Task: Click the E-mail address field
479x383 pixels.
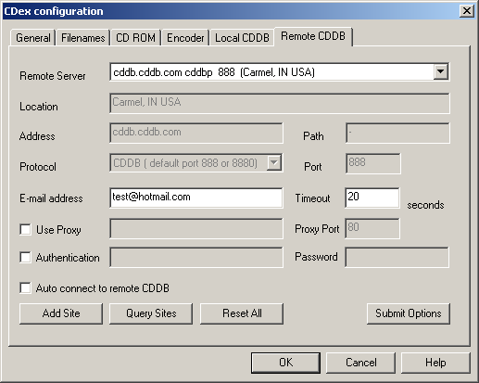Action: (x=196, y=198)
